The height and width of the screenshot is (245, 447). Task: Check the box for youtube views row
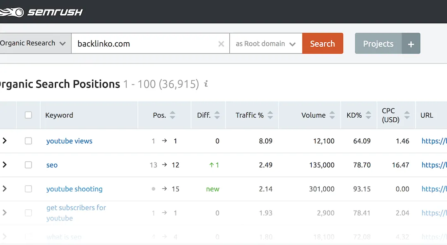click(28, 141)
